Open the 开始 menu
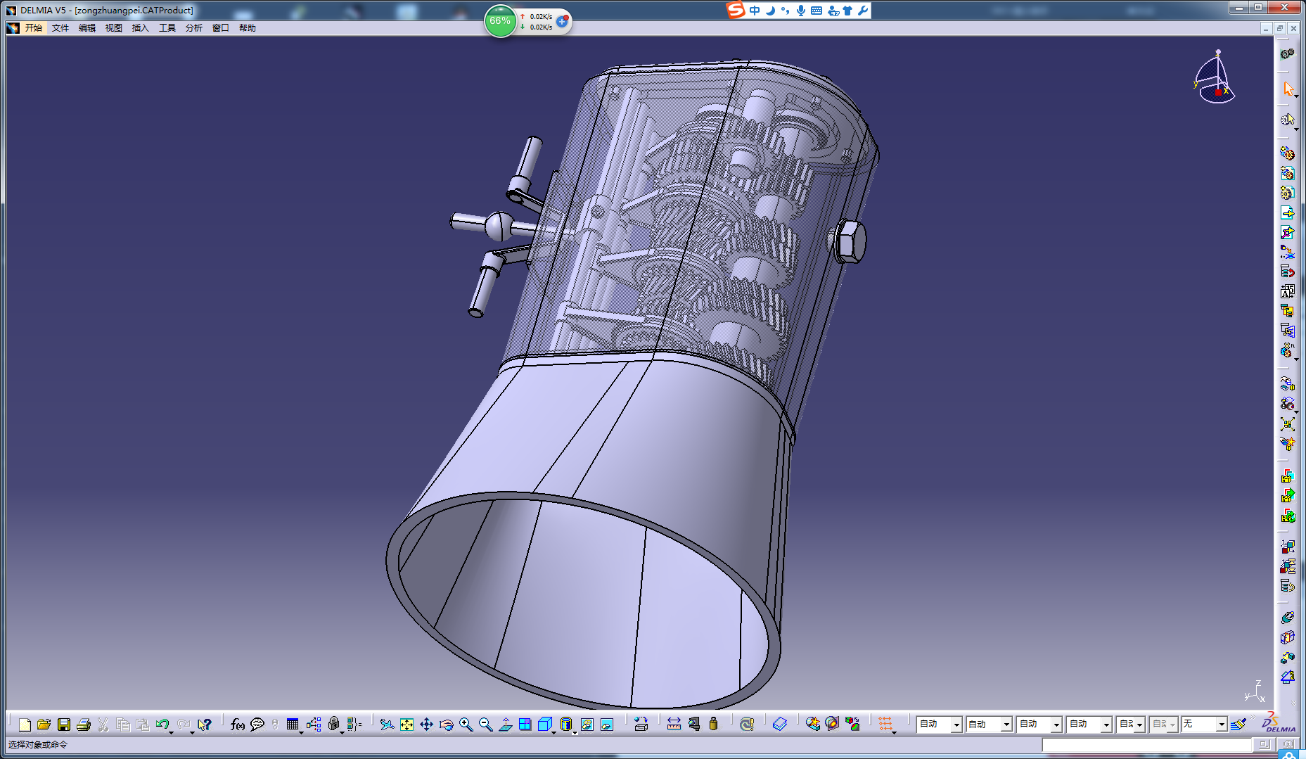The image size is (1306, 759). [34, 28]
